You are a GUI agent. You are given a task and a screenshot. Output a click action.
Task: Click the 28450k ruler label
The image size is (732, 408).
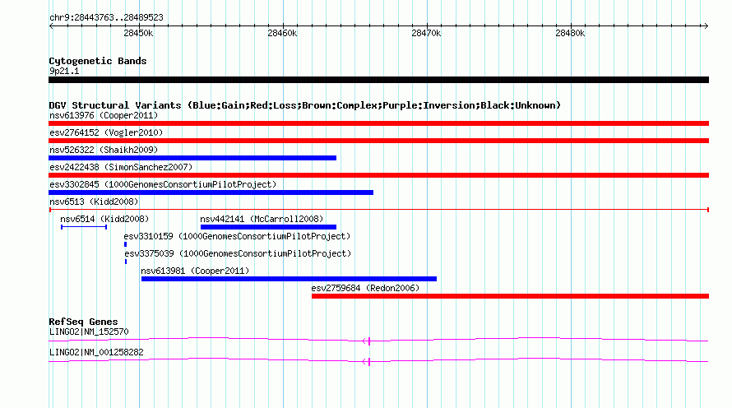tap(138, 33)
